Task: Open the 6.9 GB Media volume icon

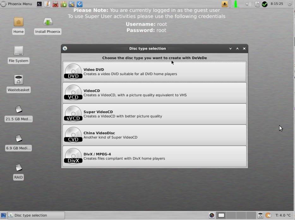Action: [x=18, y=143]
